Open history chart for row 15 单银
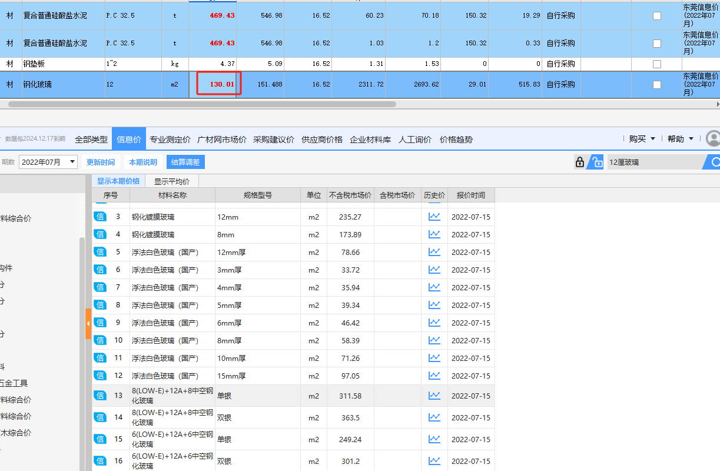This screenshot has height=471, width=720. point(434,439)
